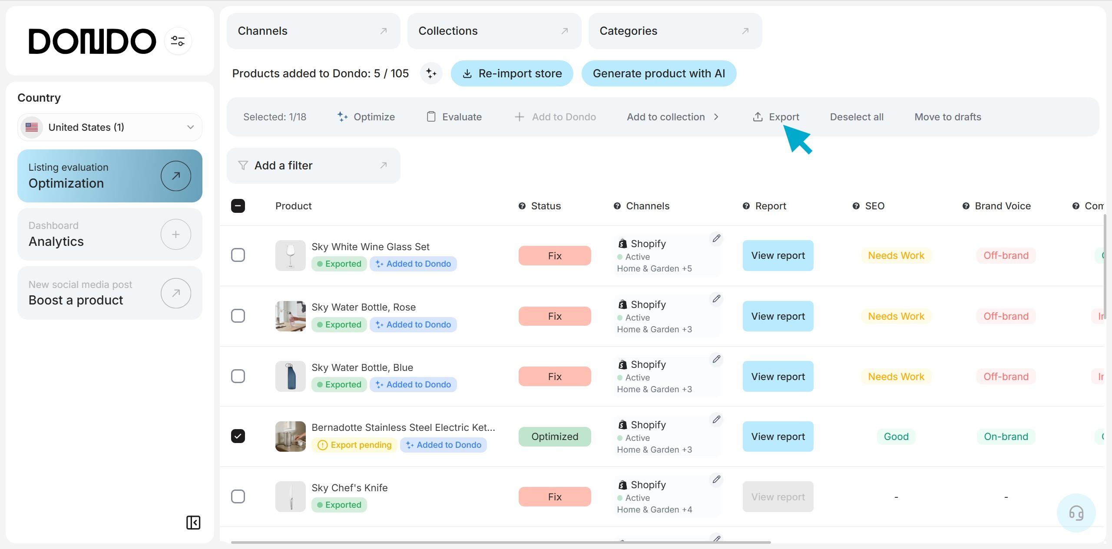The width and height of the screenshot is (1112, 549).
Task: Check the Sky Water Bottle, Rose checkbox
Action: point(238,316)
